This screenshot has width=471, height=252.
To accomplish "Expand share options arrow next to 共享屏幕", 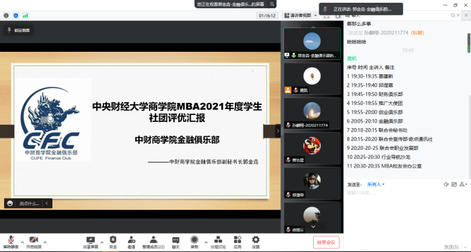I will [102, 242].
